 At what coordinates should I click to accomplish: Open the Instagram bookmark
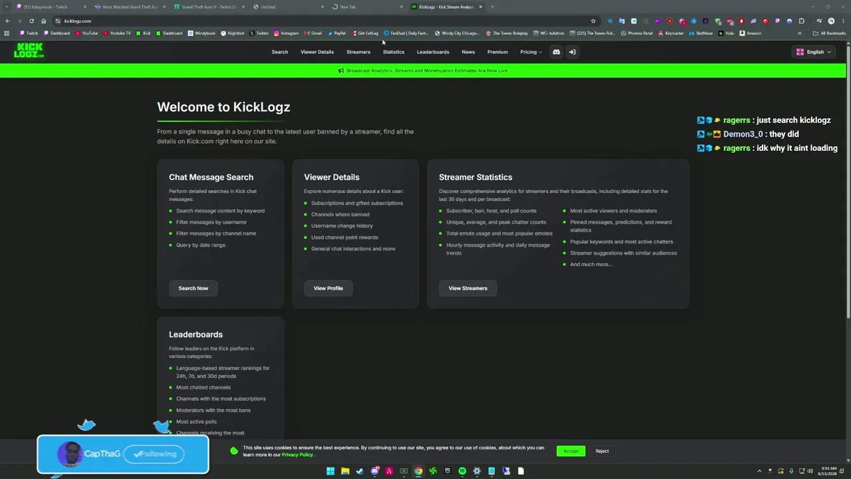click(286, 33)
